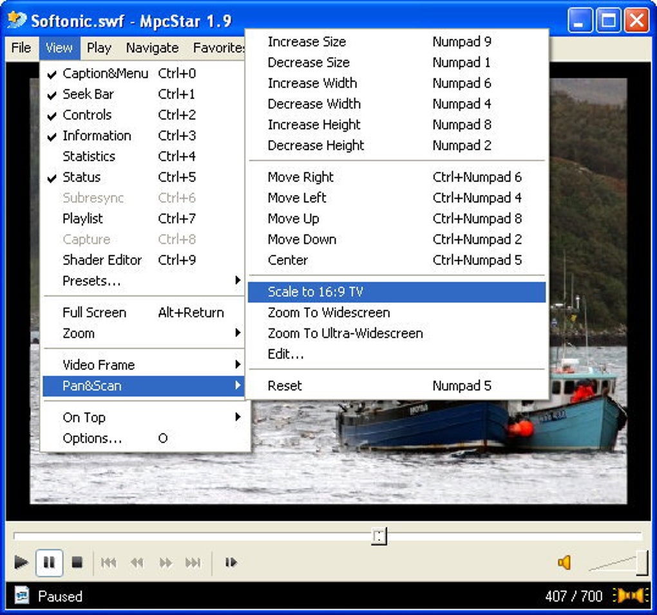Viewport: 657px width, 615px height.
Task: Show the Playlist panel
Action: pos(143,218)
